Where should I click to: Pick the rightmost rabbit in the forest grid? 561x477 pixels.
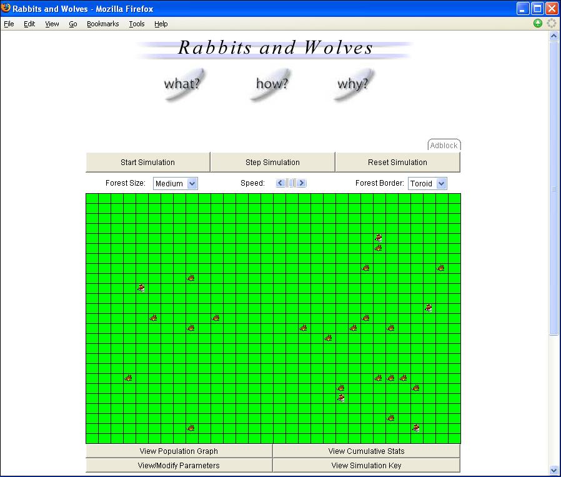(441, 268)
